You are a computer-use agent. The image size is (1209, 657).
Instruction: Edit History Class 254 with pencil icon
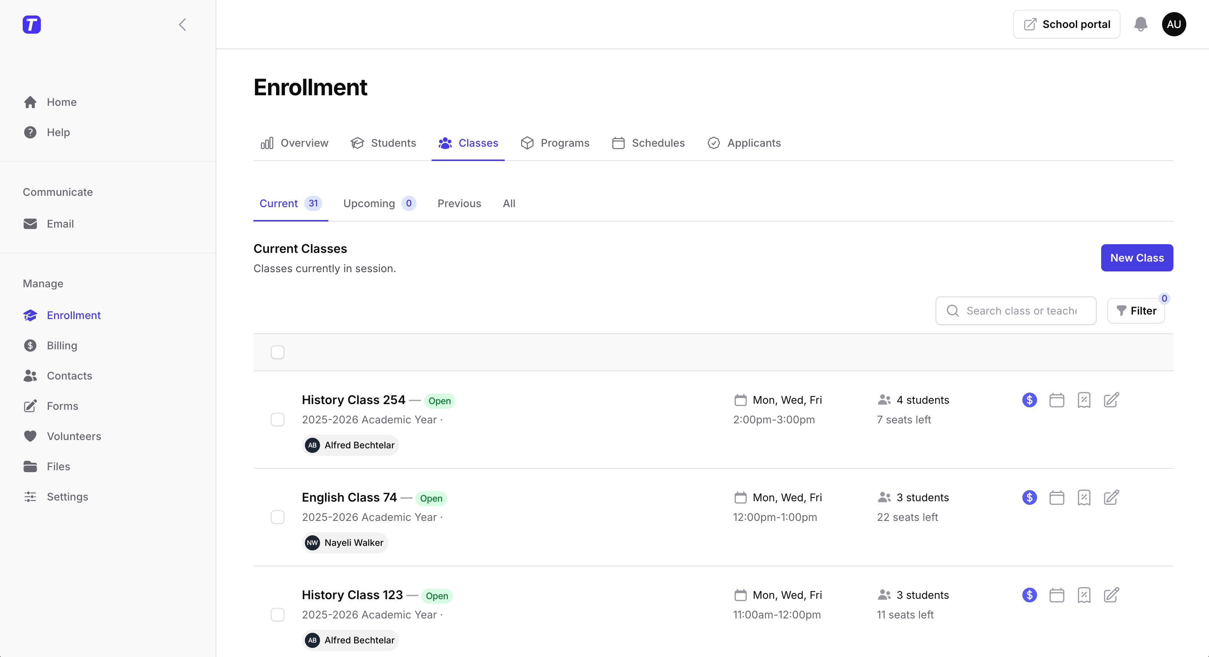pos(1111,400)
